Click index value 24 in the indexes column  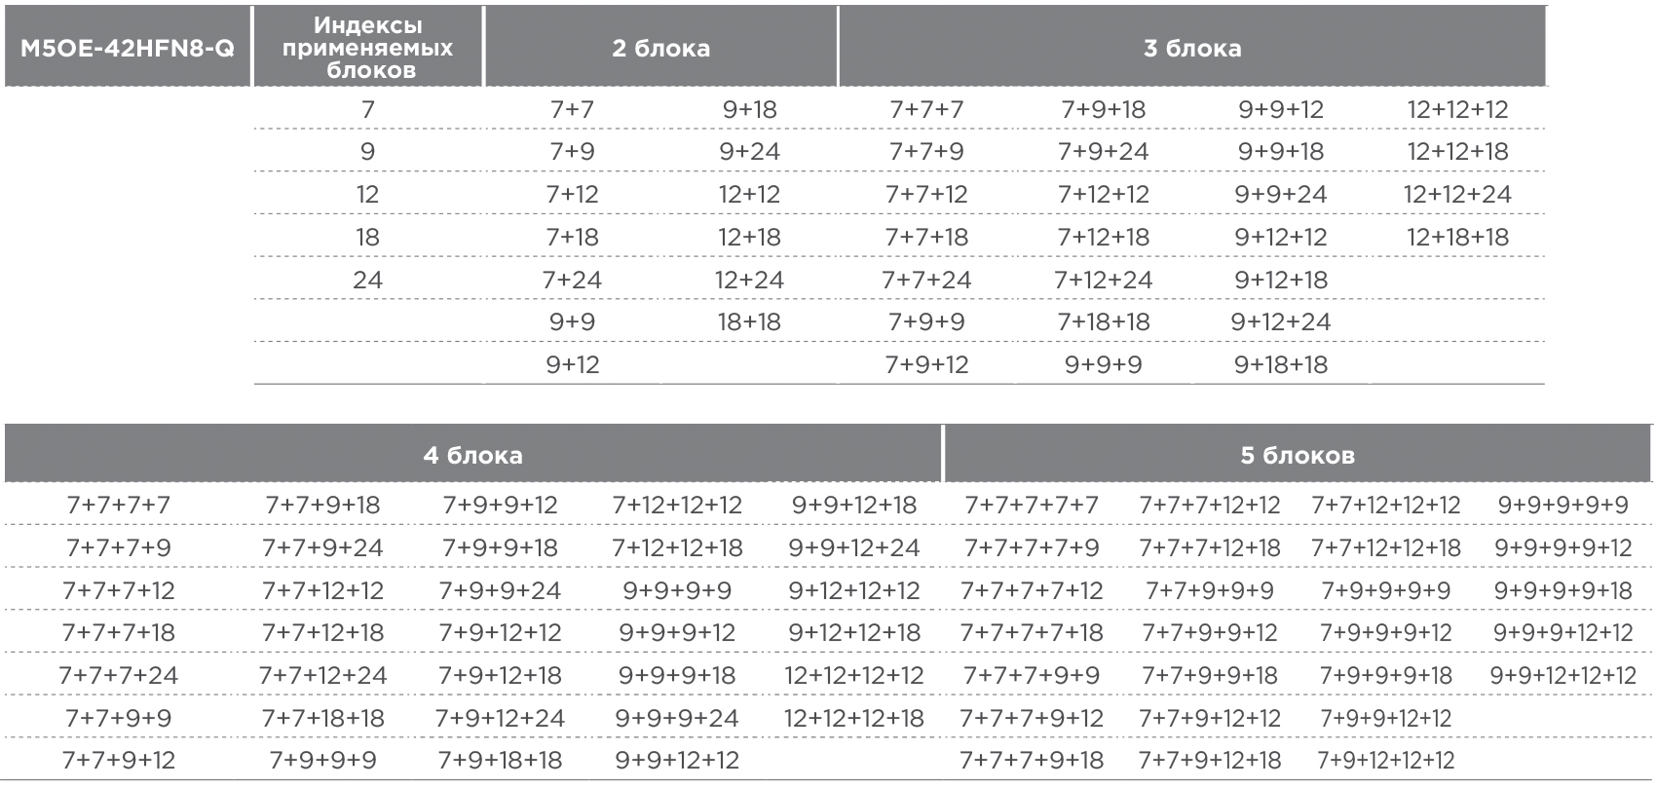pyautogui.click(x=367, y=280)
